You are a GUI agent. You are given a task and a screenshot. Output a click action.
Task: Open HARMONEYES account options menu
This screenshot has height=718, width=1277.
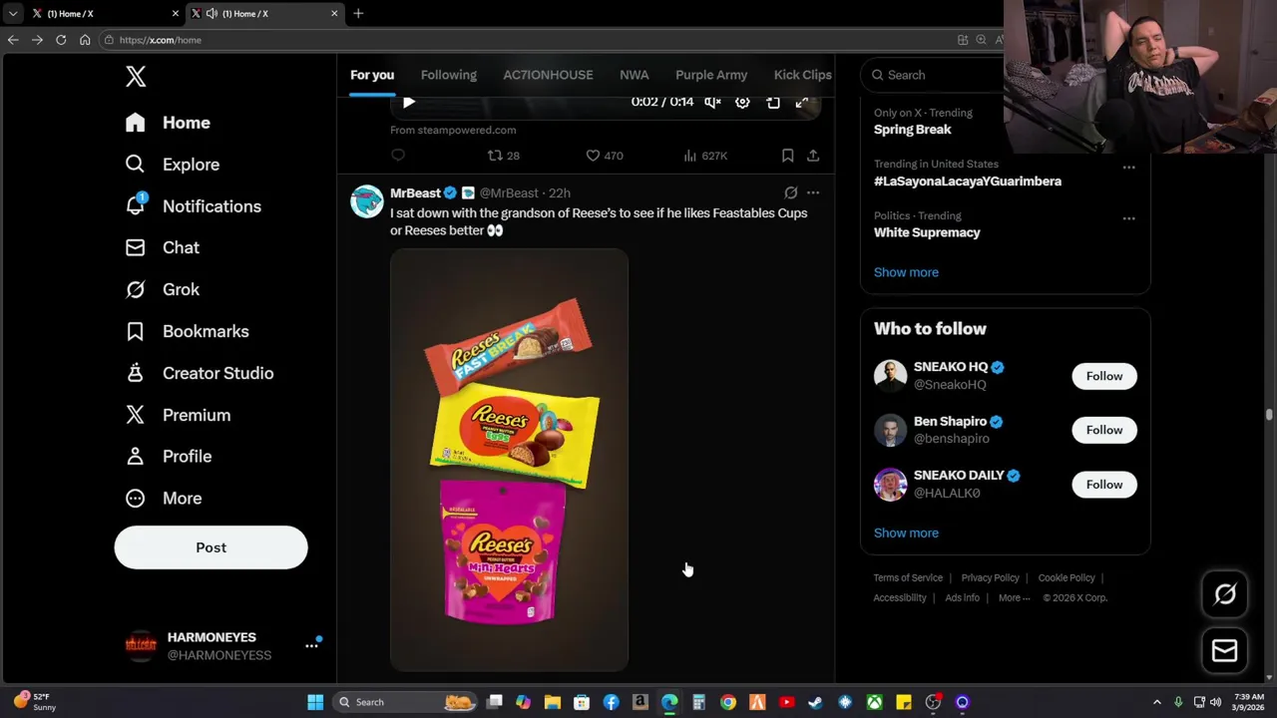tap(311, 646)
